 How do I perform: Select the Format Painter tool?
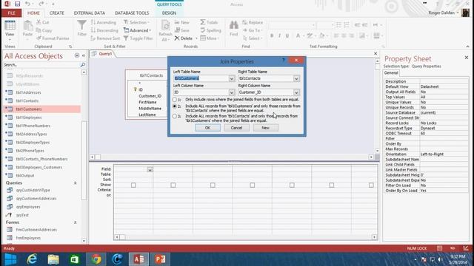pos(53,38)
